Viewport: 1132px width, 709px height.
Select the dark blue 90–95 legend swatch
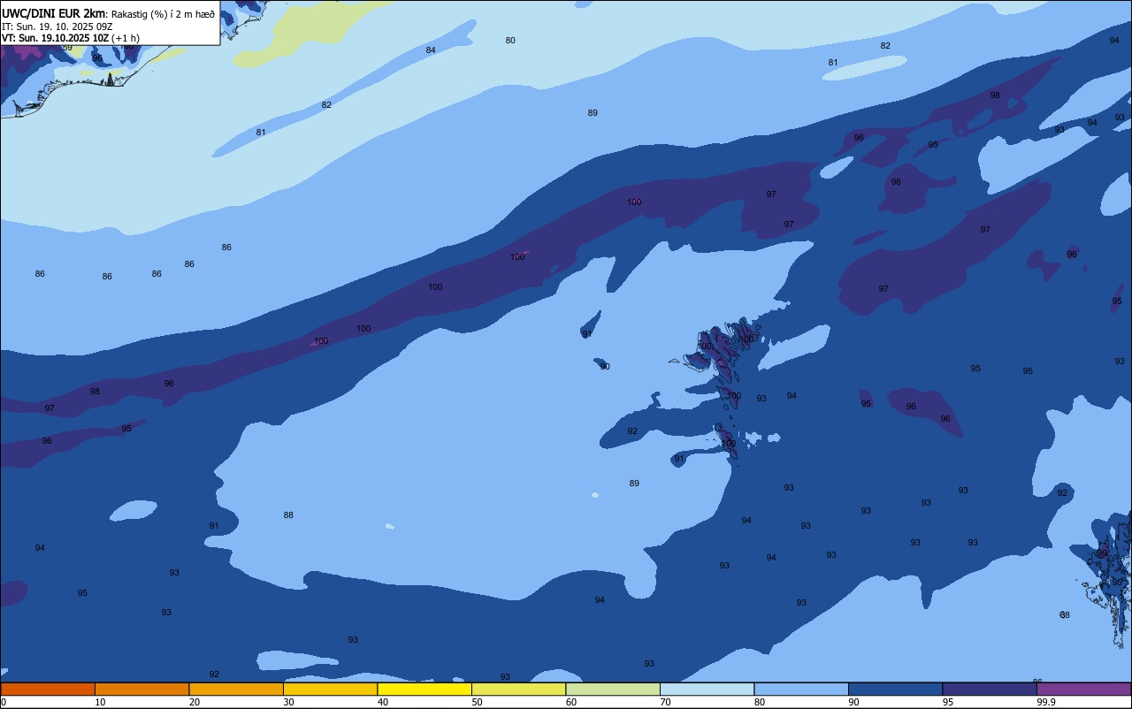coord(895,689)
